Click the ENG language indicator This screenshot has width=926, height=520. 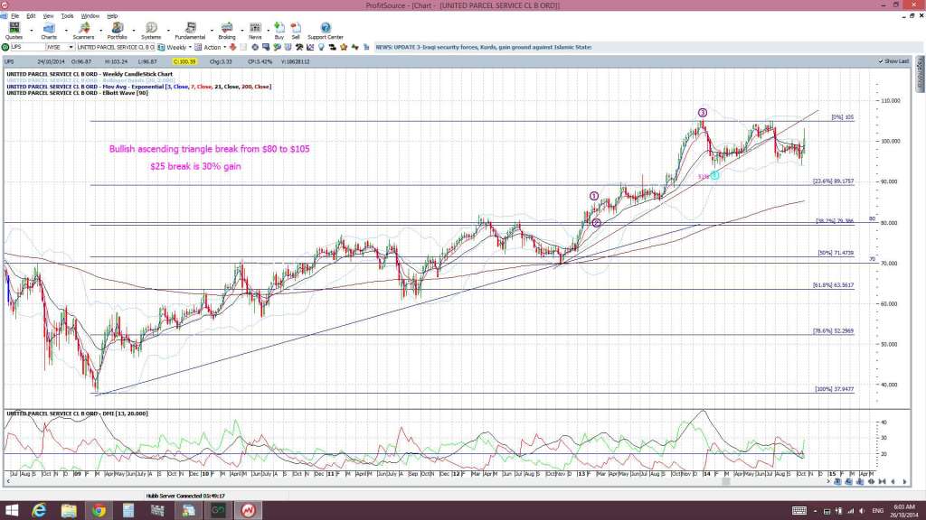[877, 511]
